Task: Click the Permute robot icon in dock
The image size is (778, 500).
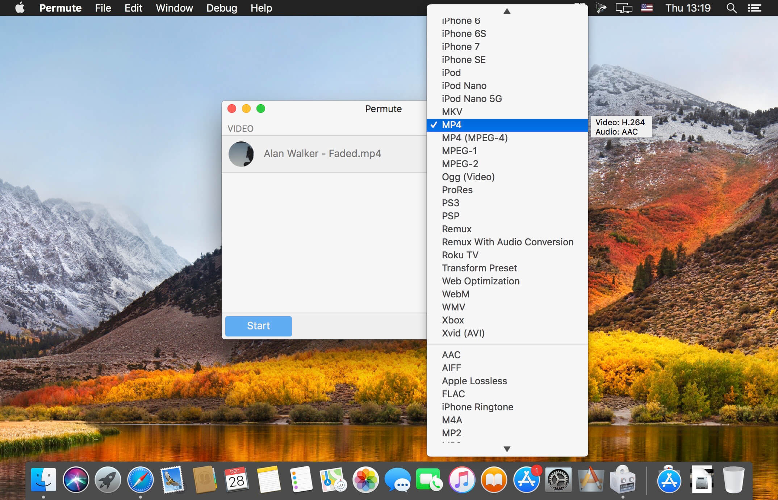Action: point(623,480)
